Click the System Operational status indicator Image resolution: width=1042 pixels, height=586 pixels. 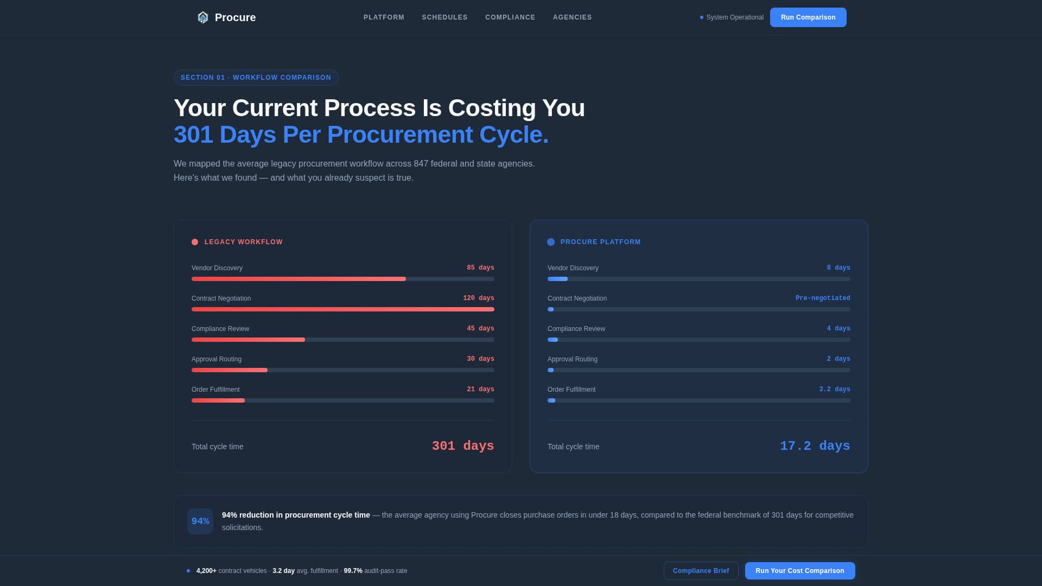[732, 17]
